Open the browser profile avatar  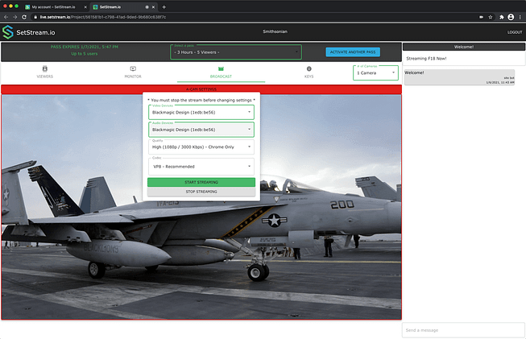pos(511,17)
